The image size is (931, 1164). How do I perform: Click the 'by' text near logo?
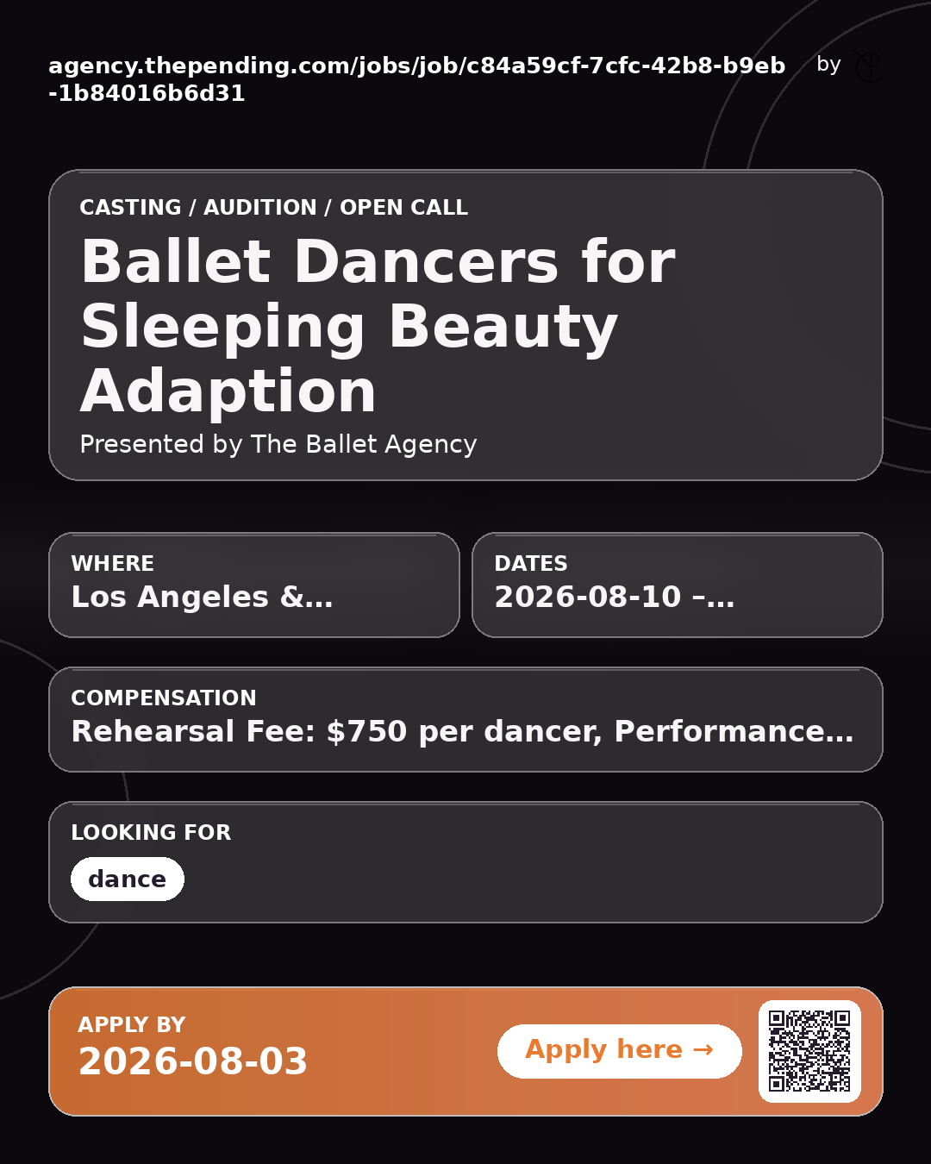(x=828, y=66)
